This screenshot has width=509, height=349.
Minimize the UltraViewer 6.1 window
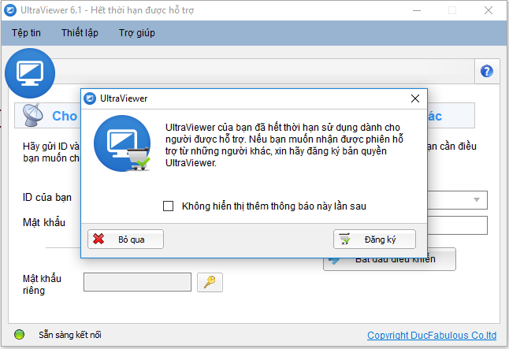(x=417, y=10)
